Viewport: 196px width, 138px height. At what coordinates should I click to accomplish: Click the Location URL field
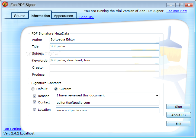point(108,110)
